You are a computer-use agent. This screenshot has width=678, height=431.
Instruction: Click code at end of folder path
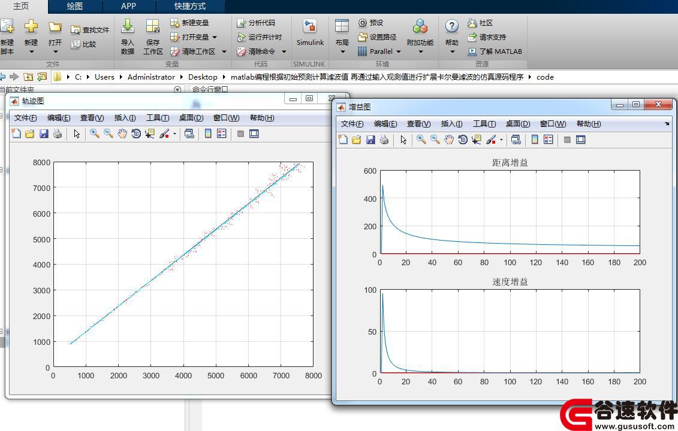(546, 77)
